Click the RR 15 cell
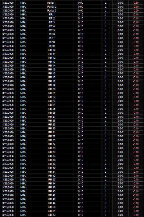This screenshot has width=144, height=217. pyautogui.click(x=52, y=69)
